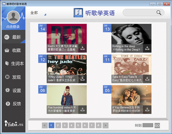
Task: Go to page 4
Action: [72, 125]
